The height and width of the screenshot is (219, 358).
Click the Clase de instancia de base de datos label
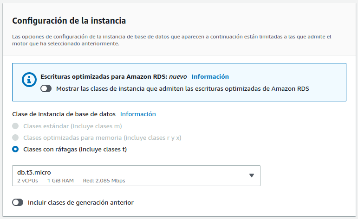63,114
